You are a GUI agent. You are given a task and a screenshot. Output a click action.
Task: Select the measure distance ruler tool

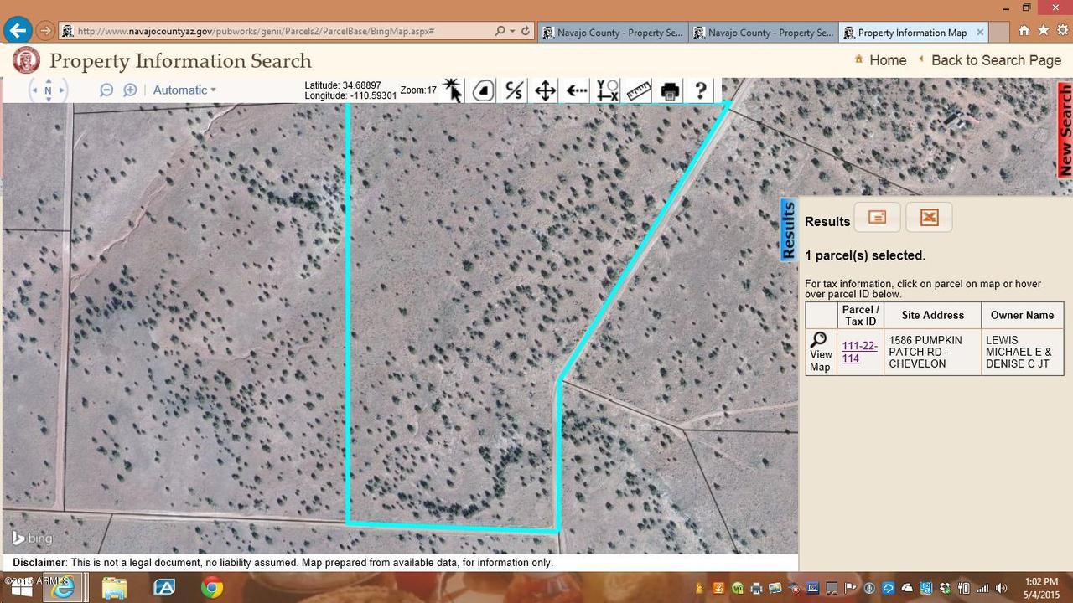tap(637, 90)
